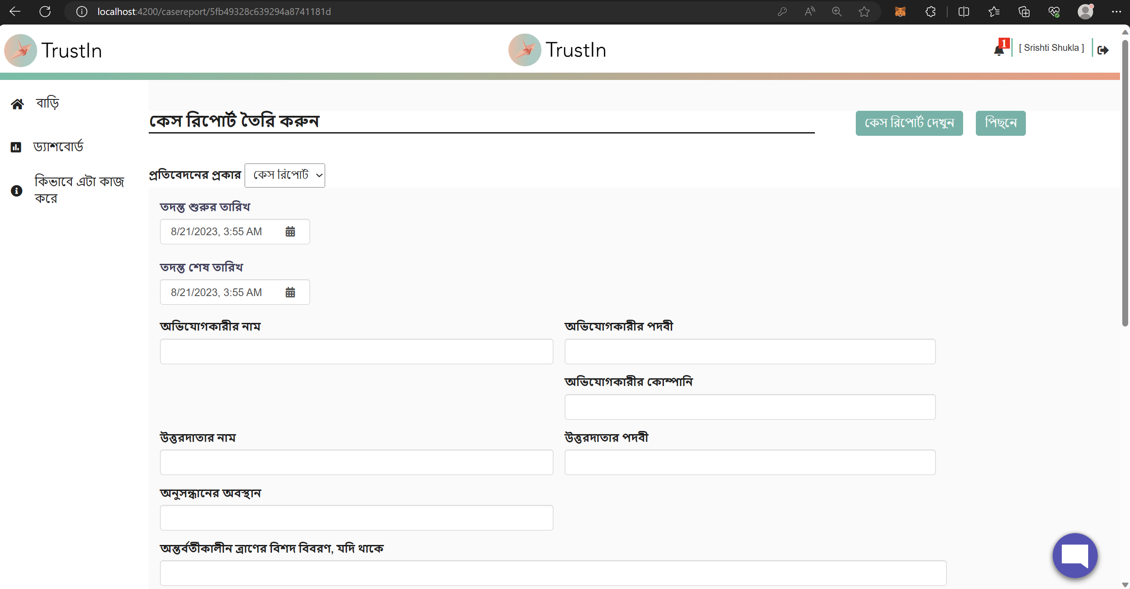1130x589 pixels.
Task: Open the browser extensions puzzle menu
Action: pyautogui.click(x=930, y=11)
